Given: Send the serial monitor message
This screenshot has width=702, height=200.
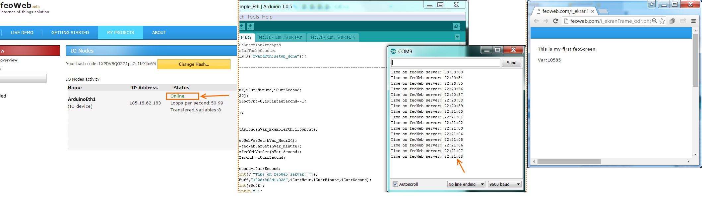Looking at the screenshot, I should (511, 63).
